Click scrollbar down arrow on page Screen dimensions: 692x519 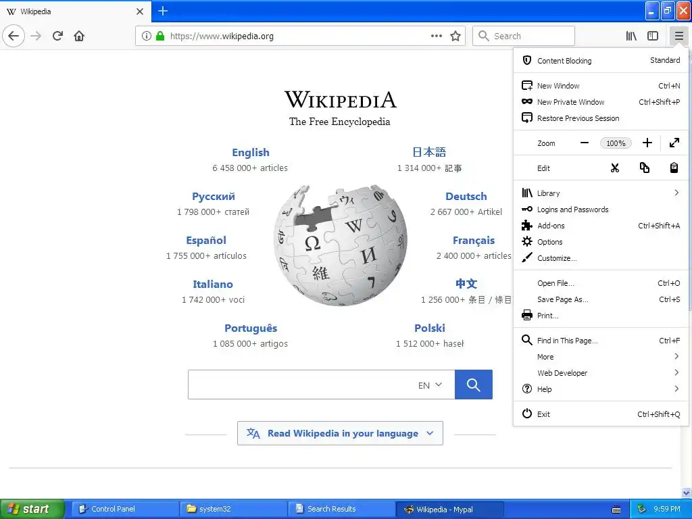(687, 493)
